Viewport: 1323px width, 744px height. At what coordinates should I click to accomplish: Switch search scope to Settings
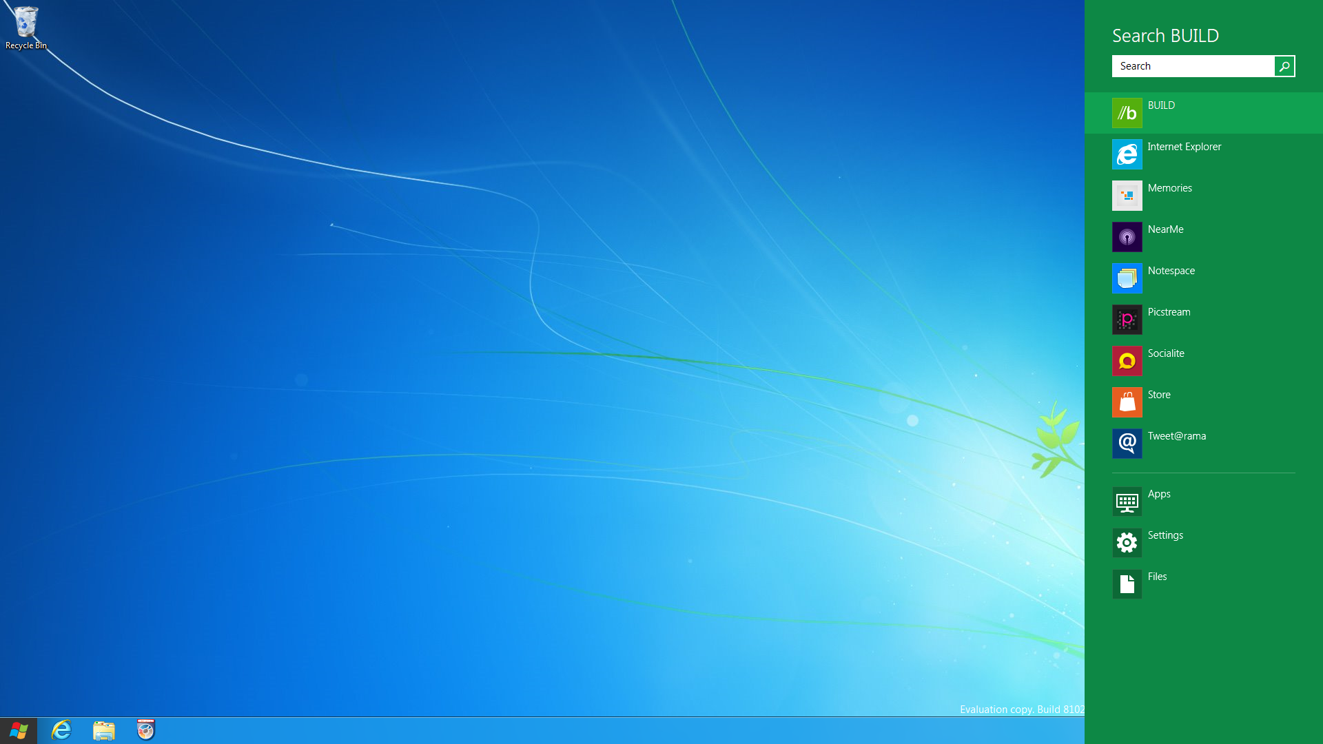1127,543
